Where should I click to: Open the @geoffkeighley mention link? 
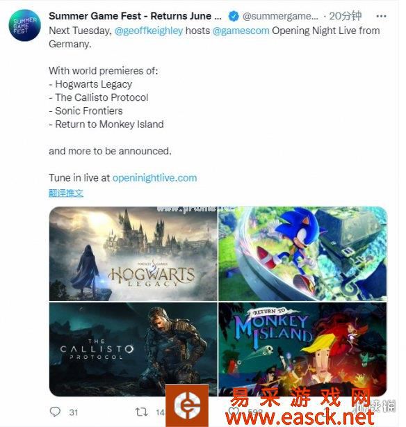(149, 31)
